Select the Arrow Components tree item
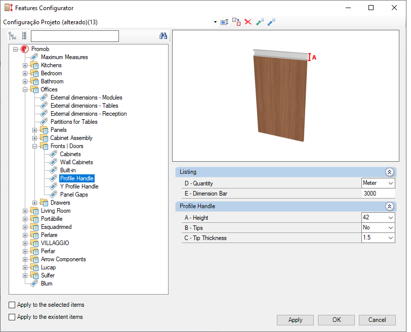Image resolution: width=411 pixels, height=332 pixels. [63, 259]
